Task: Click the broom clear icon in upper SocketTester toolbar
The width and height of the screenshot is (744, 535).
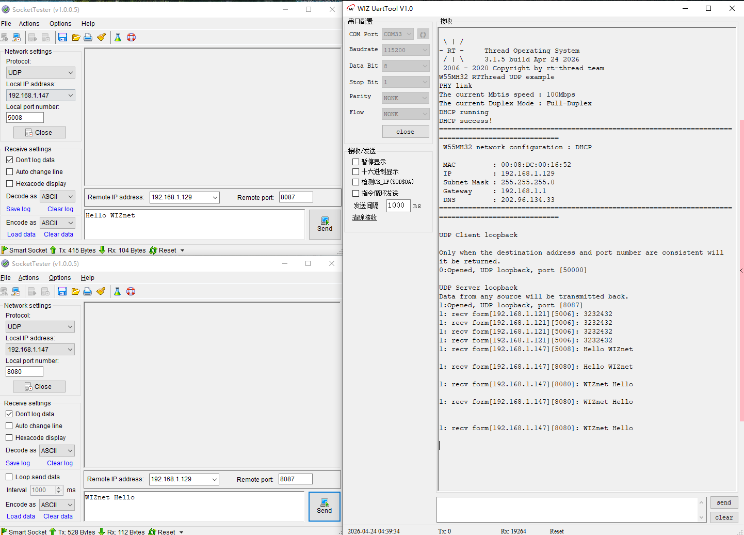Action: tap(101, 37)
